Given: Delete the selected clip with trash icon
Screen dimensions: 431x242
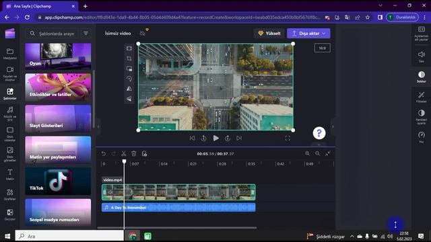Looking at the screenshot, I should pos(134,154).
